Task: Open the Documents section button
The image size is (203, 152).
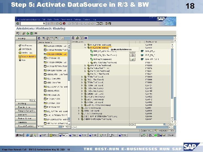Action: [26, 115]
